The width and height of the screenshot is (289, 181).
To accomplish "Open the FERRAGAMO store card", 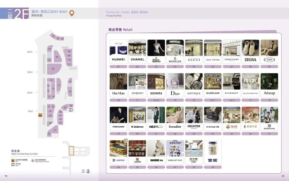I will 118,119.
